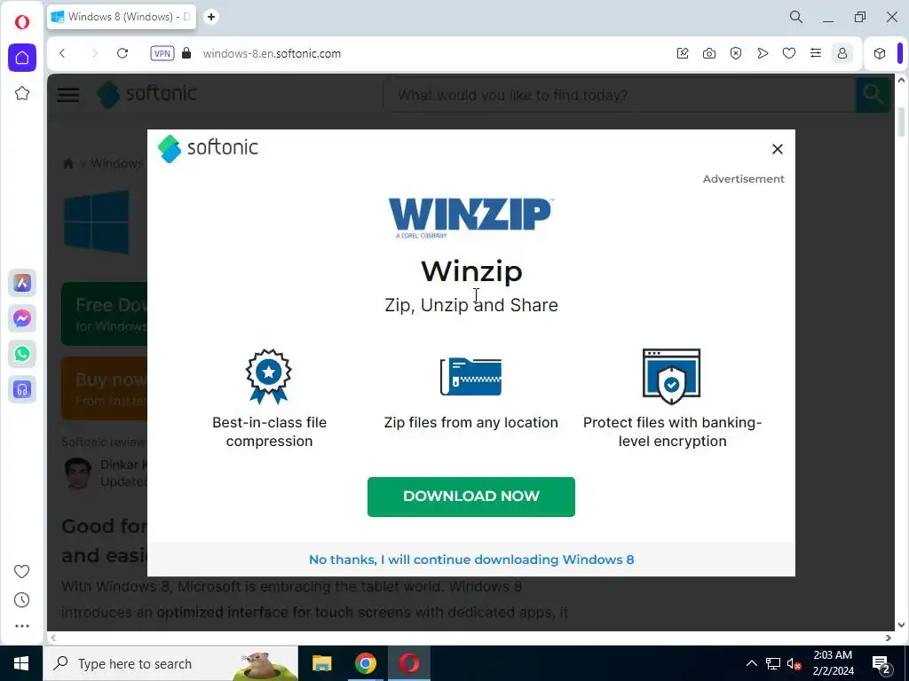Open the ad blocker shield icon
This screenshot has height=681, width=909.
[x=736, y=53]
